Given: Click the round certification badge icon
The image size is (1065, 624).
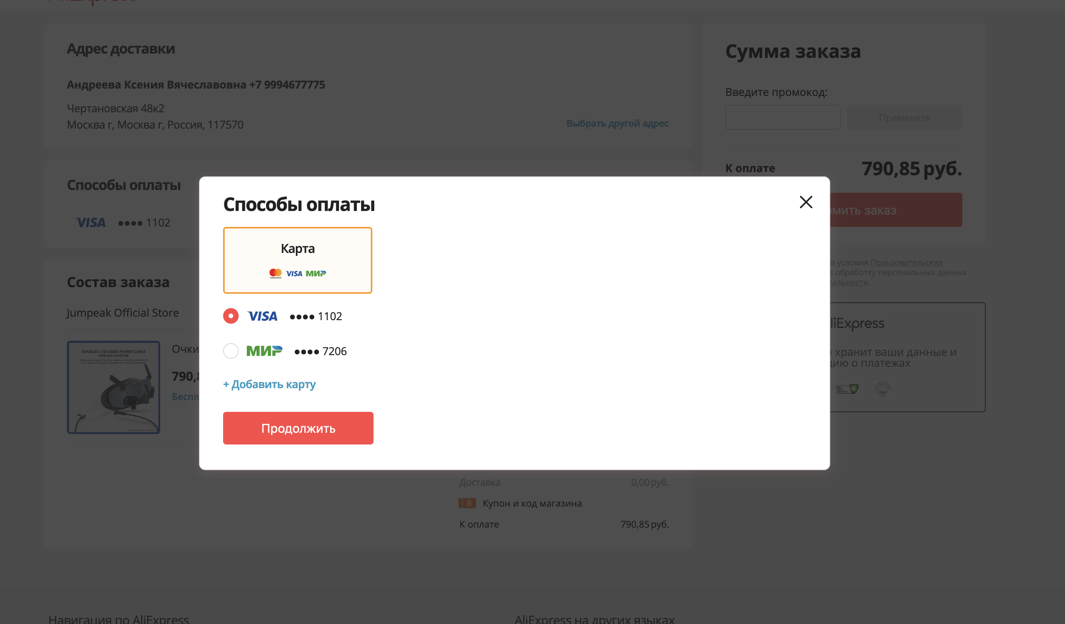Looking at the screenshot, I should [882, 389].
